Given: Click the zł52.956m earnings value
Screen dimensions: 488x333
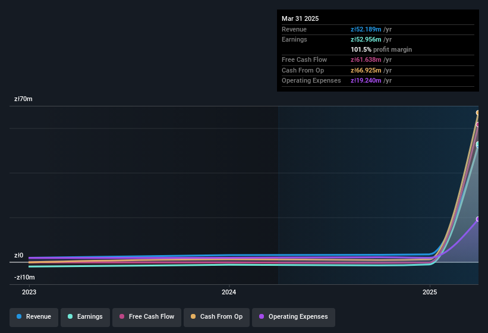Looking at the screenshot, I should 366,39.
